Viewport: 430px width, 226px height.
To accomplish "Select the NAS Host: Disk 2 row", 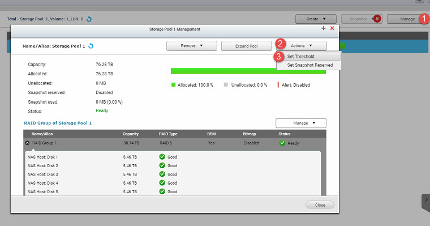I will tap(173, 165).
